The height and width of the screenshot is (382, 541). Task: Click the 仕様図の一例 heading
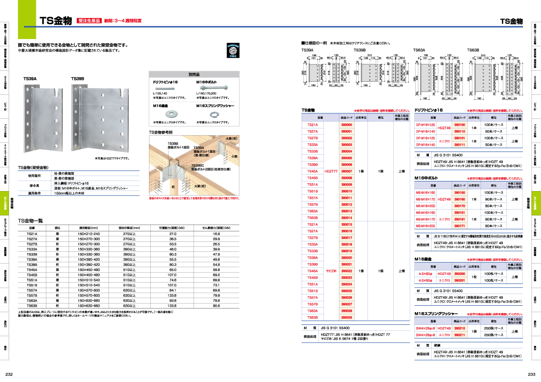[314, 43]
